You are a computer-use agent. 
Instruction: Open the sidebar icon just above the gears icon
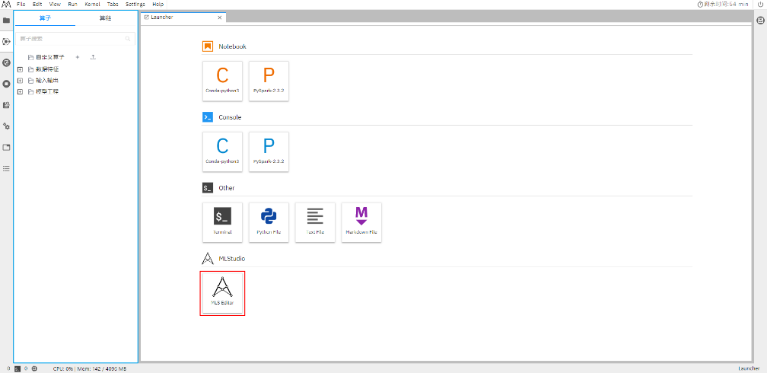[x=6, y=105]
